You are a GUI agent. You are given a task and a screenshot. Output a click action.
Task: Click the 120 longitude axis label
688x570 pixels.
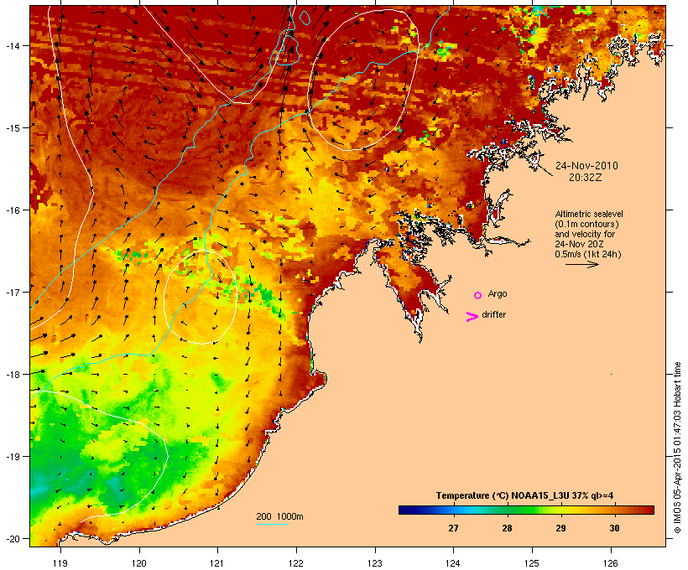tap(139, 563)
